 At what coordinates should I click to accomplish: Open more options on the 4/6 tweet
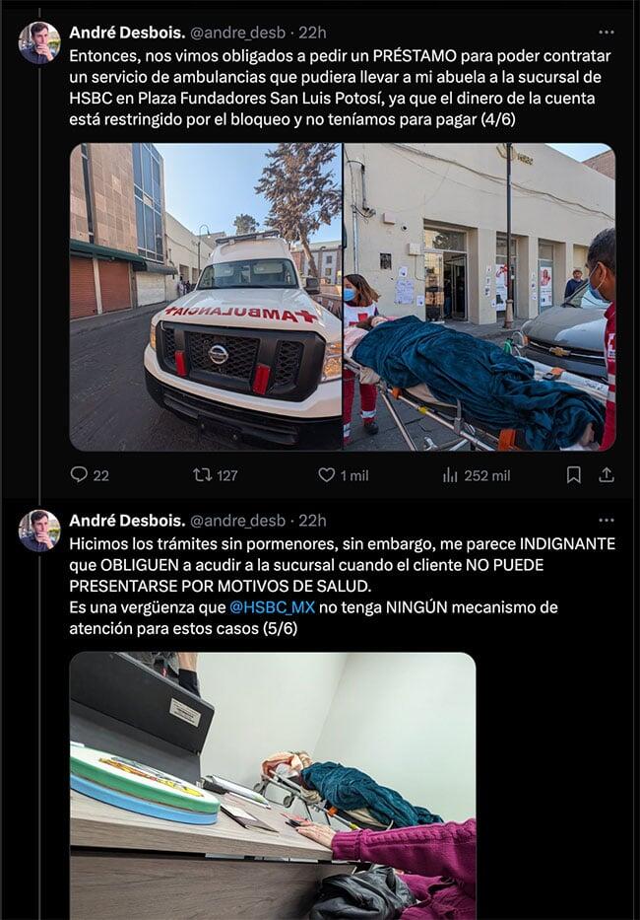pos(607,33)
